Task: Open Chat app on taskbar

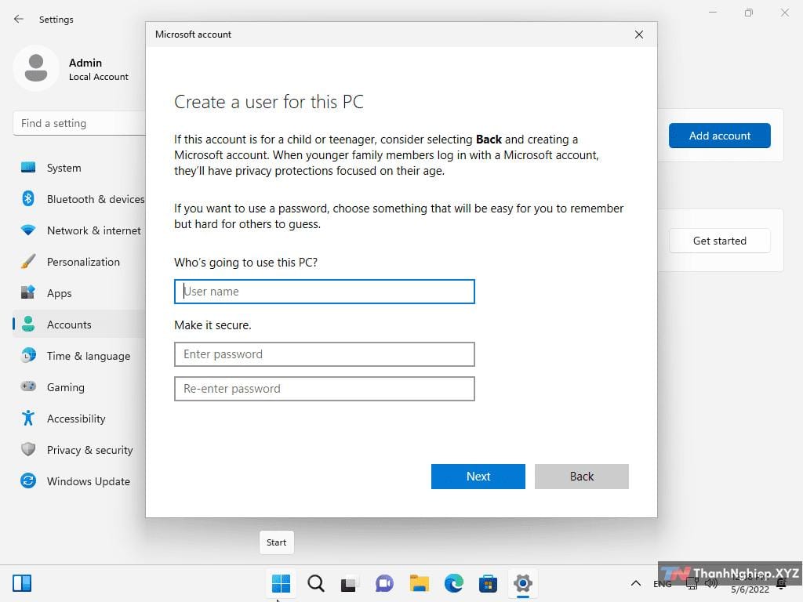Action: (x=384, y=583)
